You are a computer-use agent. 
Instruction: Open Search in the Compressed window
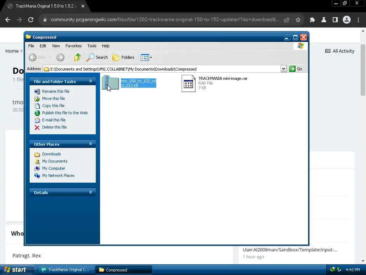(x=97, y=57)
